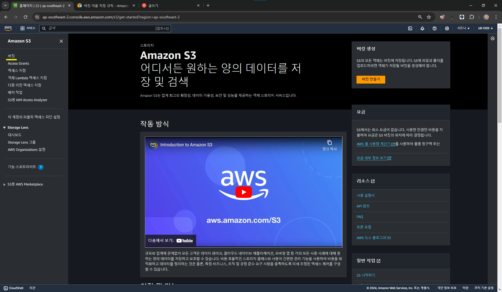The image size is (502, 292).
Task: Open the notifications bell
Action: click(x=422, y=28)
